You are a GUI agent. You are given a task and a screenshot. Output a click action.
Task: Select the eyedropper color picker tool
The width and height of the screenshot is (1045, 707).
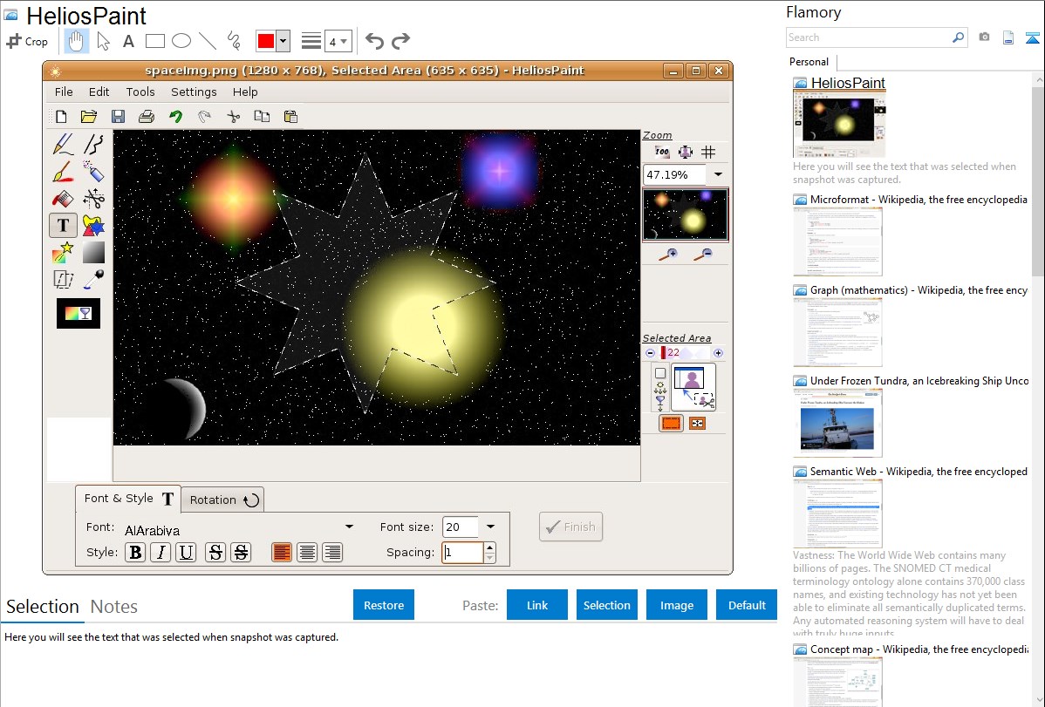(93, 279)
